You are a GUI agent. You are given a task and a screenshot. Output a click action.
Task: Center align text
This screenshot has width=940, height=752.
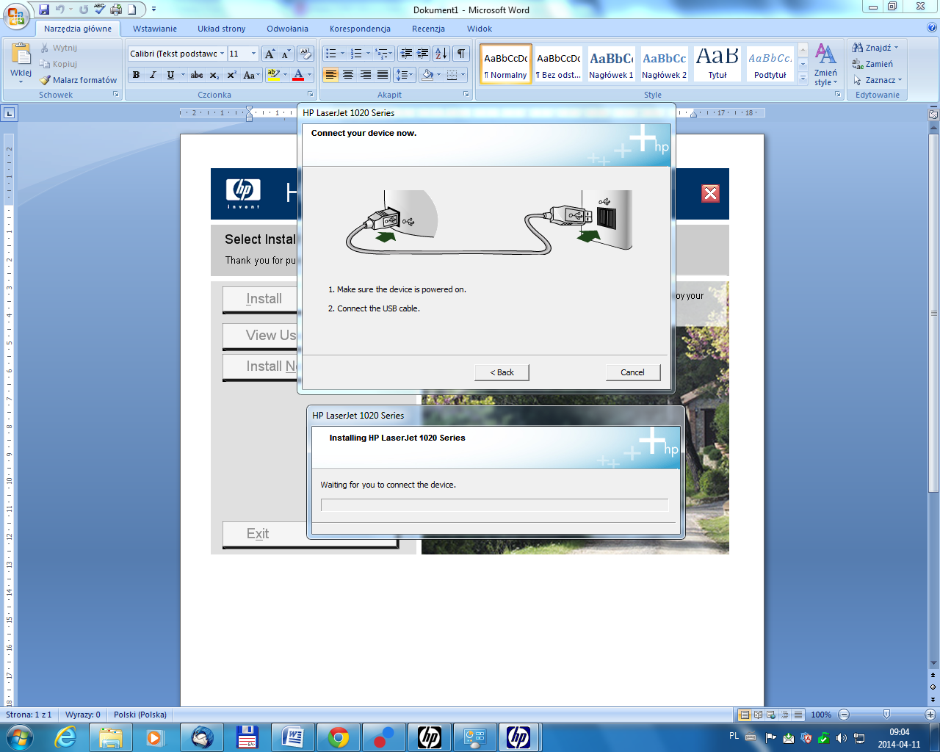click(x=348, y=75)
